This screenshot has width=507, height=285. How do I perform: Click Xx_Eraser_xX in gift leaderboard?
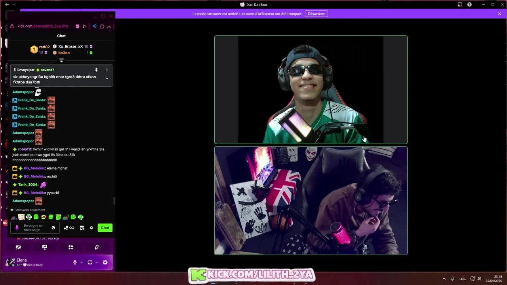click(71, 46)
